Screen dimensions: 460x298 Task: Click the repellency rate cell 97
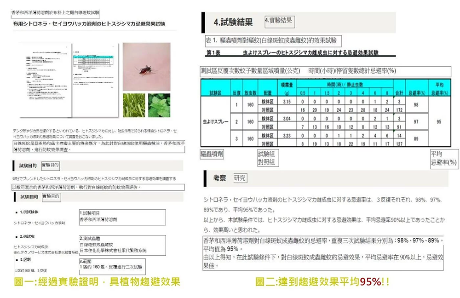point(416,122)
